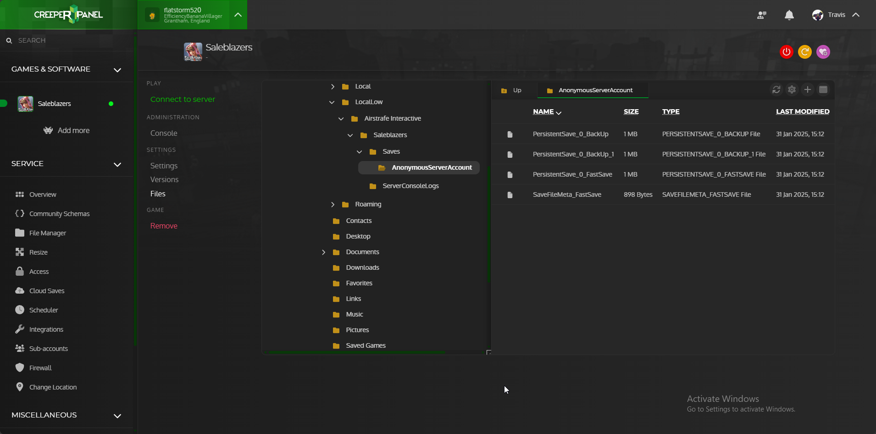Image resolution: width=876 pixels, height=434 pixels.
Task: Open the Travis user menu chevron
Action: tap(856, 15)
